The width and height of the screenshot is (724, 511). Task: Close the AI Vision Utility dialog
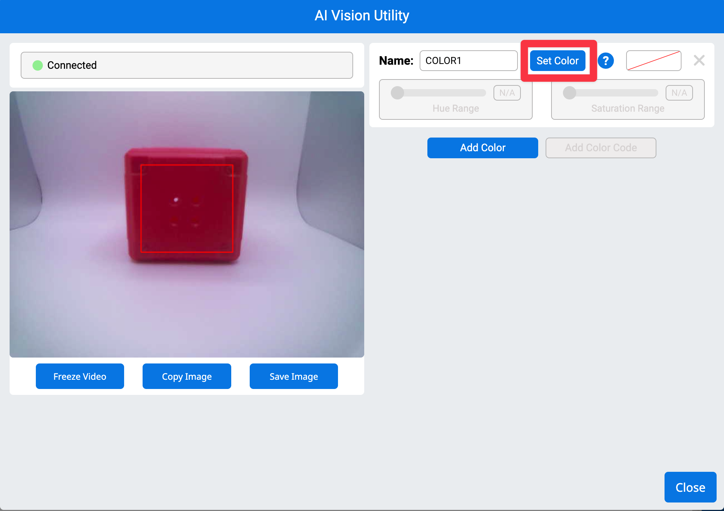(x=690, y=487)
